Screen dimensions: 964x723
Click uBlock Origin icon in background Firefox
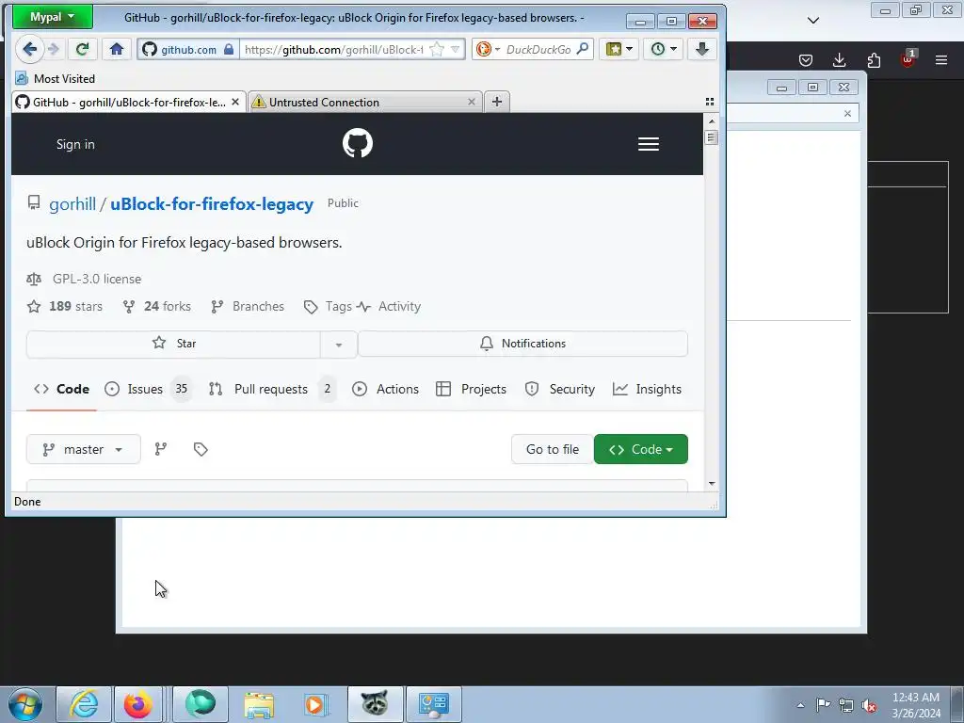[908, 59]
